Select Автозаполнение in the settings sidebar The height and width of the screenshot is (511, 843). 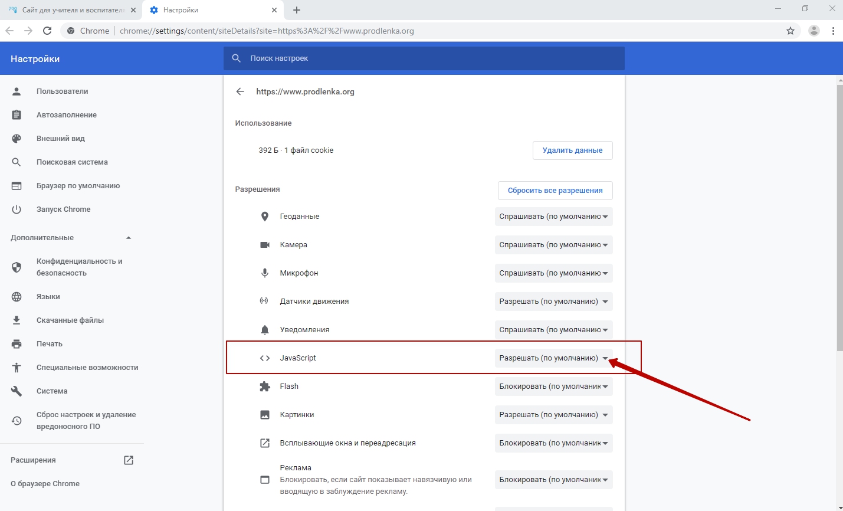pyautogui.click(x=67, y=115)
